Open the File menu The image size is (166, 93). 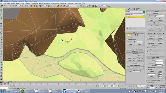1,3
